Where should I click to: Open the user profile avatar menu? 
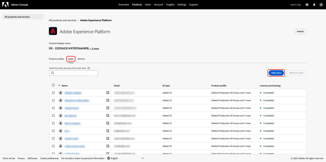(x=321, y=5)
